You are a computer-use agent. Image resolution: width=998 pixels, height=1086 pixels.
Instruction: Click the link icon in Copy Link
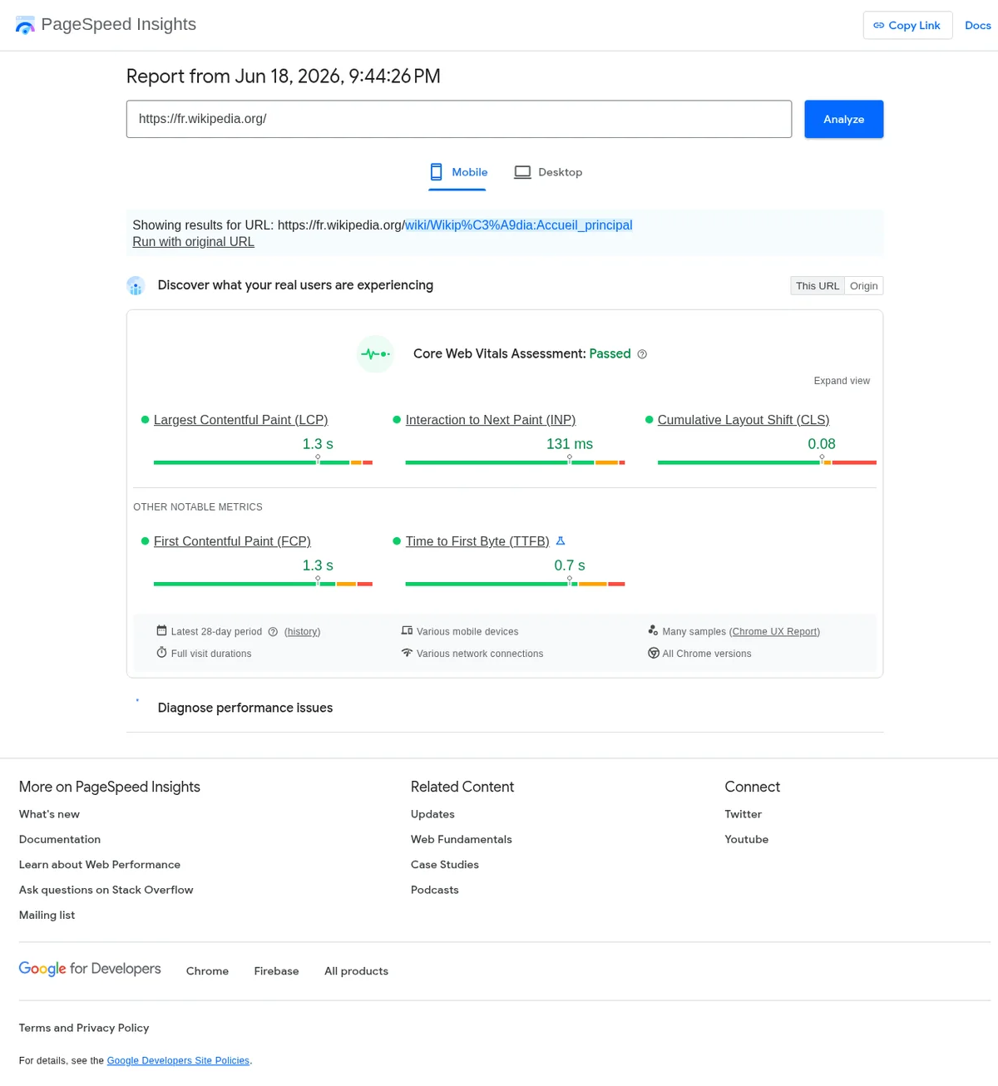878,26
